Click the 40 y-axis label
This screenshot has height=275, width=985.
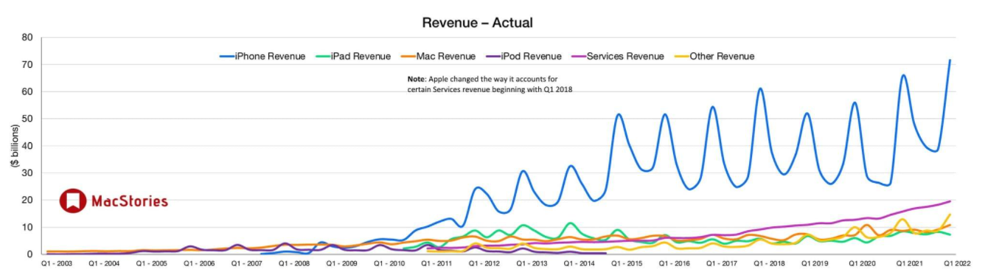pos(27,146)
